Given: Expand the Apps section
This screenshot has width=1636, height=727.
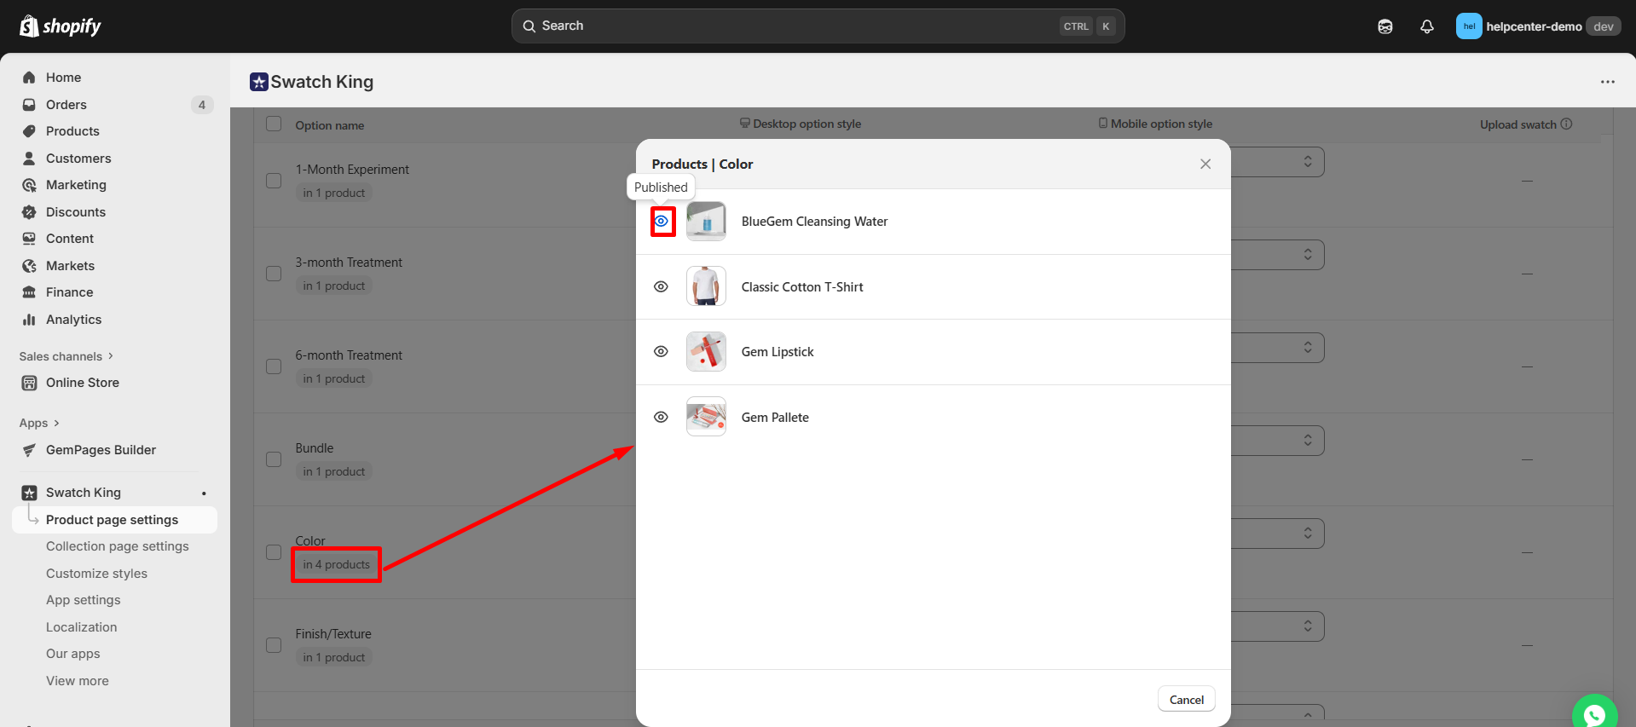Looking at the screenshot, I should click(x=39, y=423).
